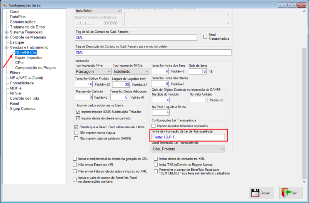Check Imprimir impostos tributários separados
The image size is (309, 203).
click(x=153, y=126)
